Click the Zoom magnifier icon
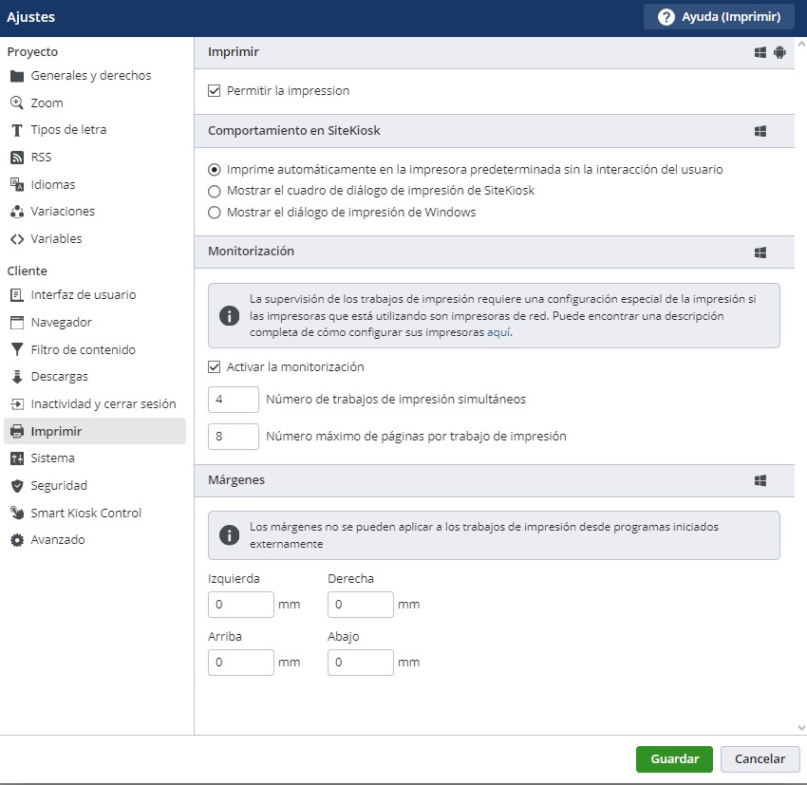This screenshot has width=807, height=785. point(16,103)
